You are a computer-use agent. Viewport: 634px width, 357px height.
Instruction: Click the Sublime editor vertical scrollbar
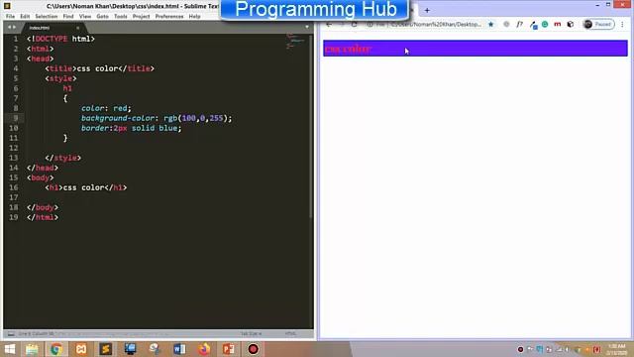point(311,126)
